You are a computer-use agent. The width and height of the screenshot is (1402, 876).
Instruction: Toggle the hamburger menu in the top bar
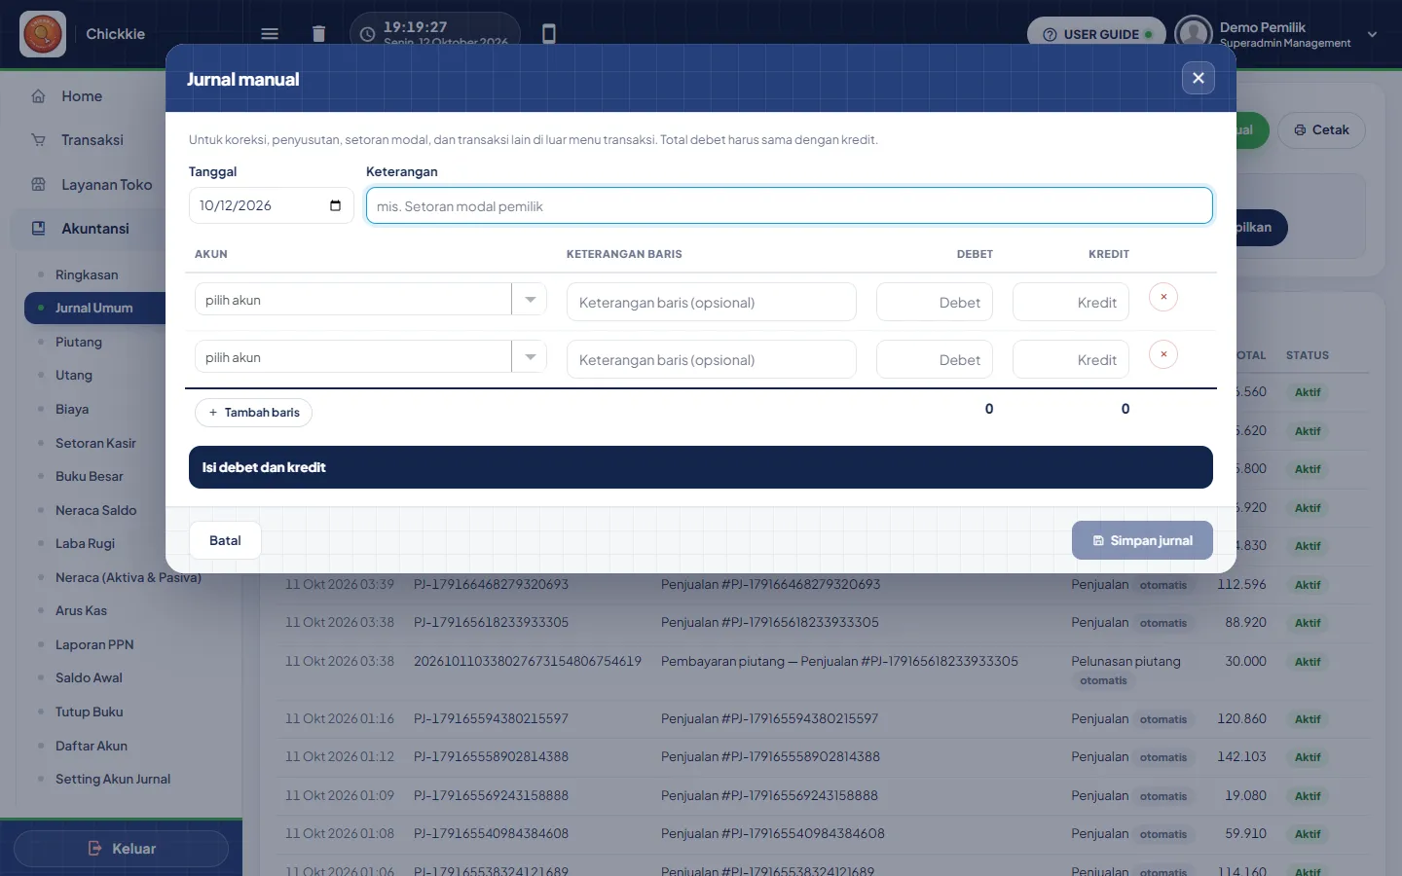(270, 34)
